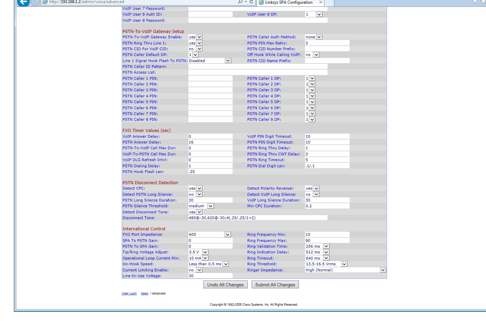The image size is (486, 326).
Task: Expand the PSTN Caller Auth Method dropdown
Action: pos(314,37)
